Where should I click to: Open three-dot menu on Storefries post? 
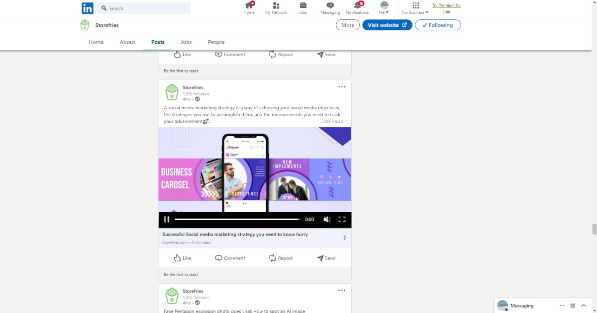point(341,87)
